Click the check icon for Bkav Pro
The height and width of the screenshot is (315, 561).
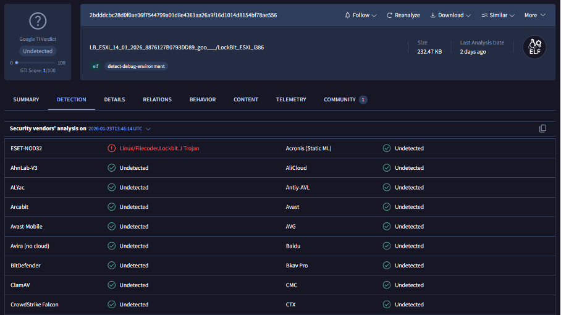386,266
